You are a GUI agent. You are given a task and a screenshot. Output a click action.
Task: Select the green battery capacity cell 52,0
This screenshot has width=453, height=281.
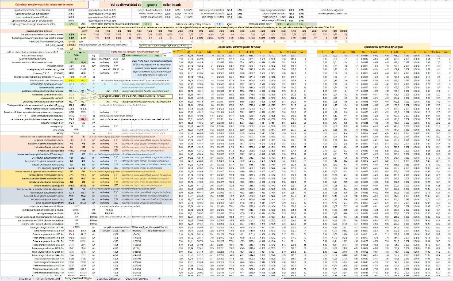[71, 24]
